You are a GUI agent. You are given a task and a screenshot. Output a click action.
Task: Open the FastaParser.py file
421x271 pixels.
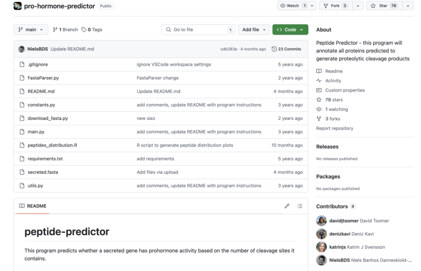tap(43, 78)
